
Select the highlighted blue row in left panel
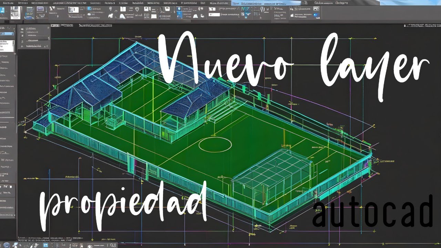click(x=7, y=33)
